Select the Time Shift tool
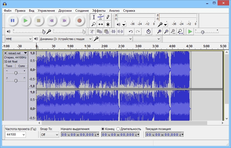 (x=101, y=24)
